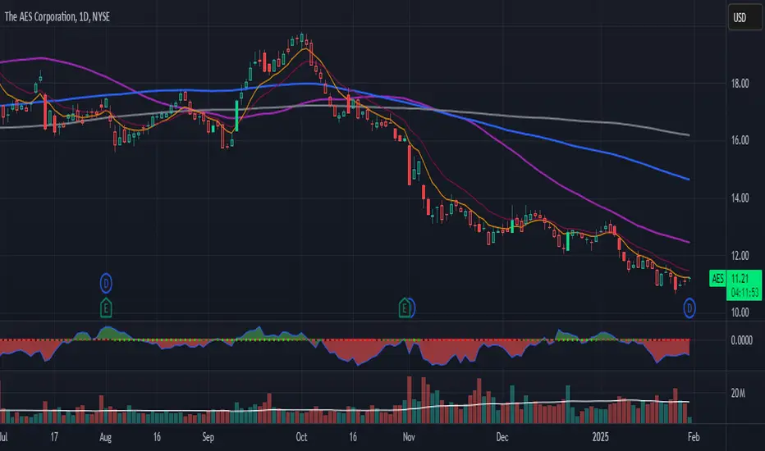Viewport: 765px width, 451px height.
Task: Click the Feb label on time axis
Action: tap(694, 437)
